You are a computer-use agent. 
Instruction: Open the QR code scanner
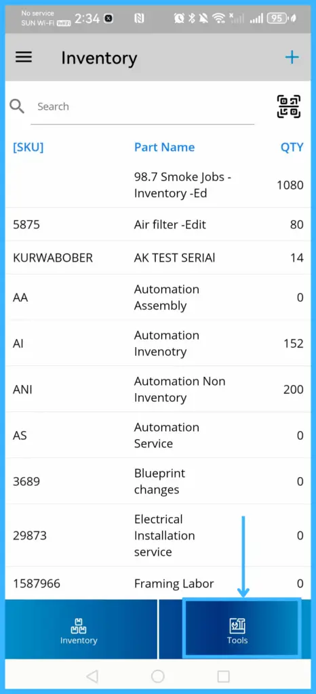[289, 106]
